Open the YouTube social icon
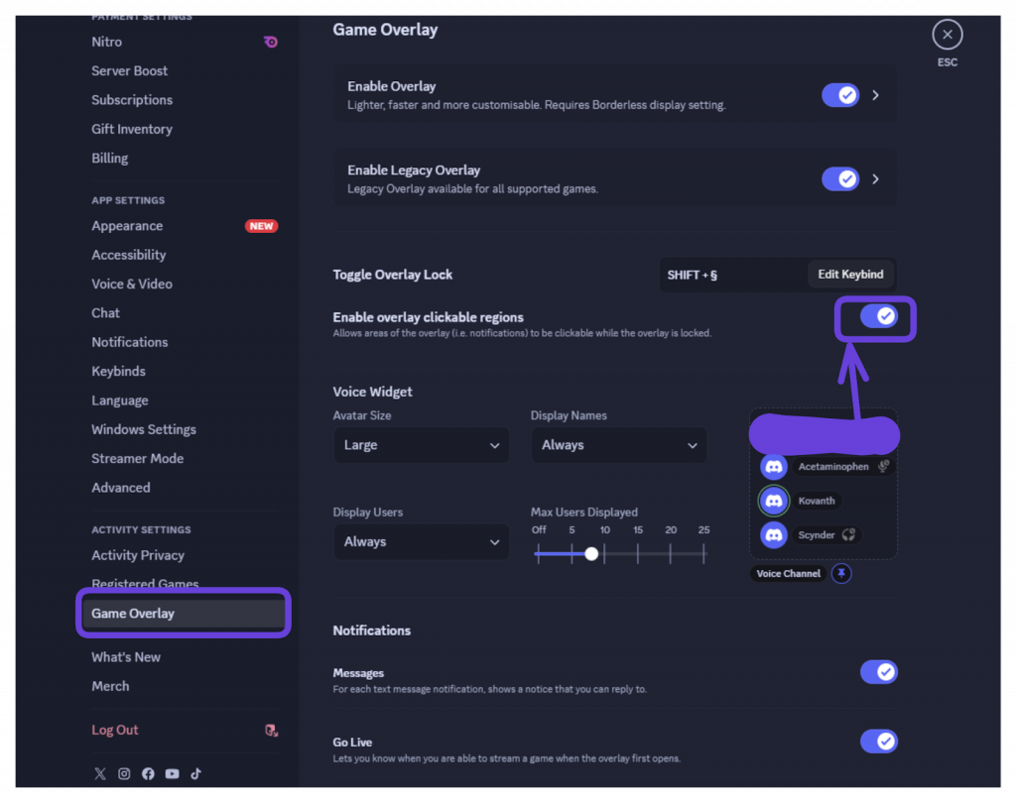Viewport: 1016px width, 803px height. point(173,773)
